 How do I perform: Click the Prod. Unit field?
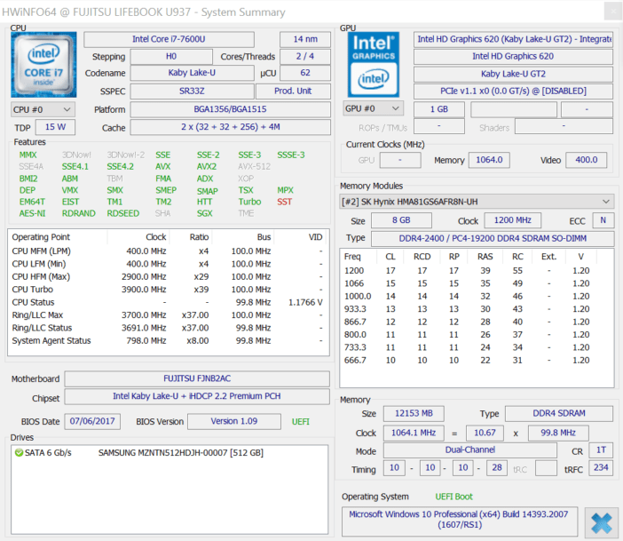pos(293,91)
